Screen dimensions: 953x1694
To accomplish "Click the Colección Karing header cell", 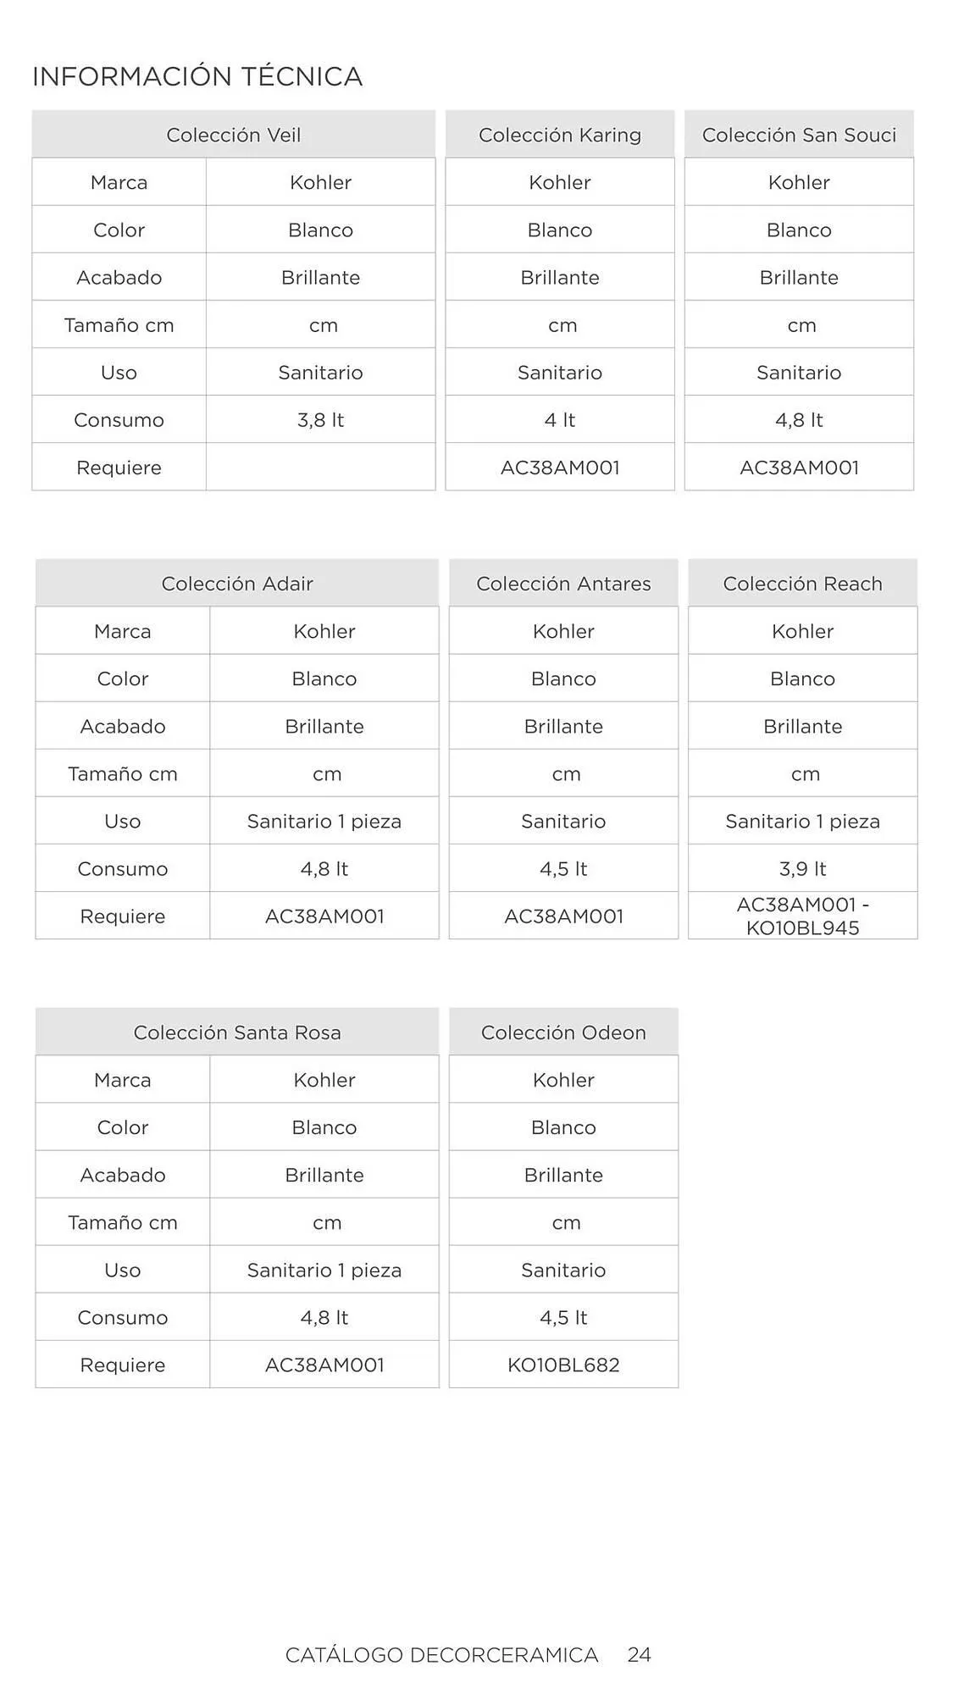I will 560,135.
